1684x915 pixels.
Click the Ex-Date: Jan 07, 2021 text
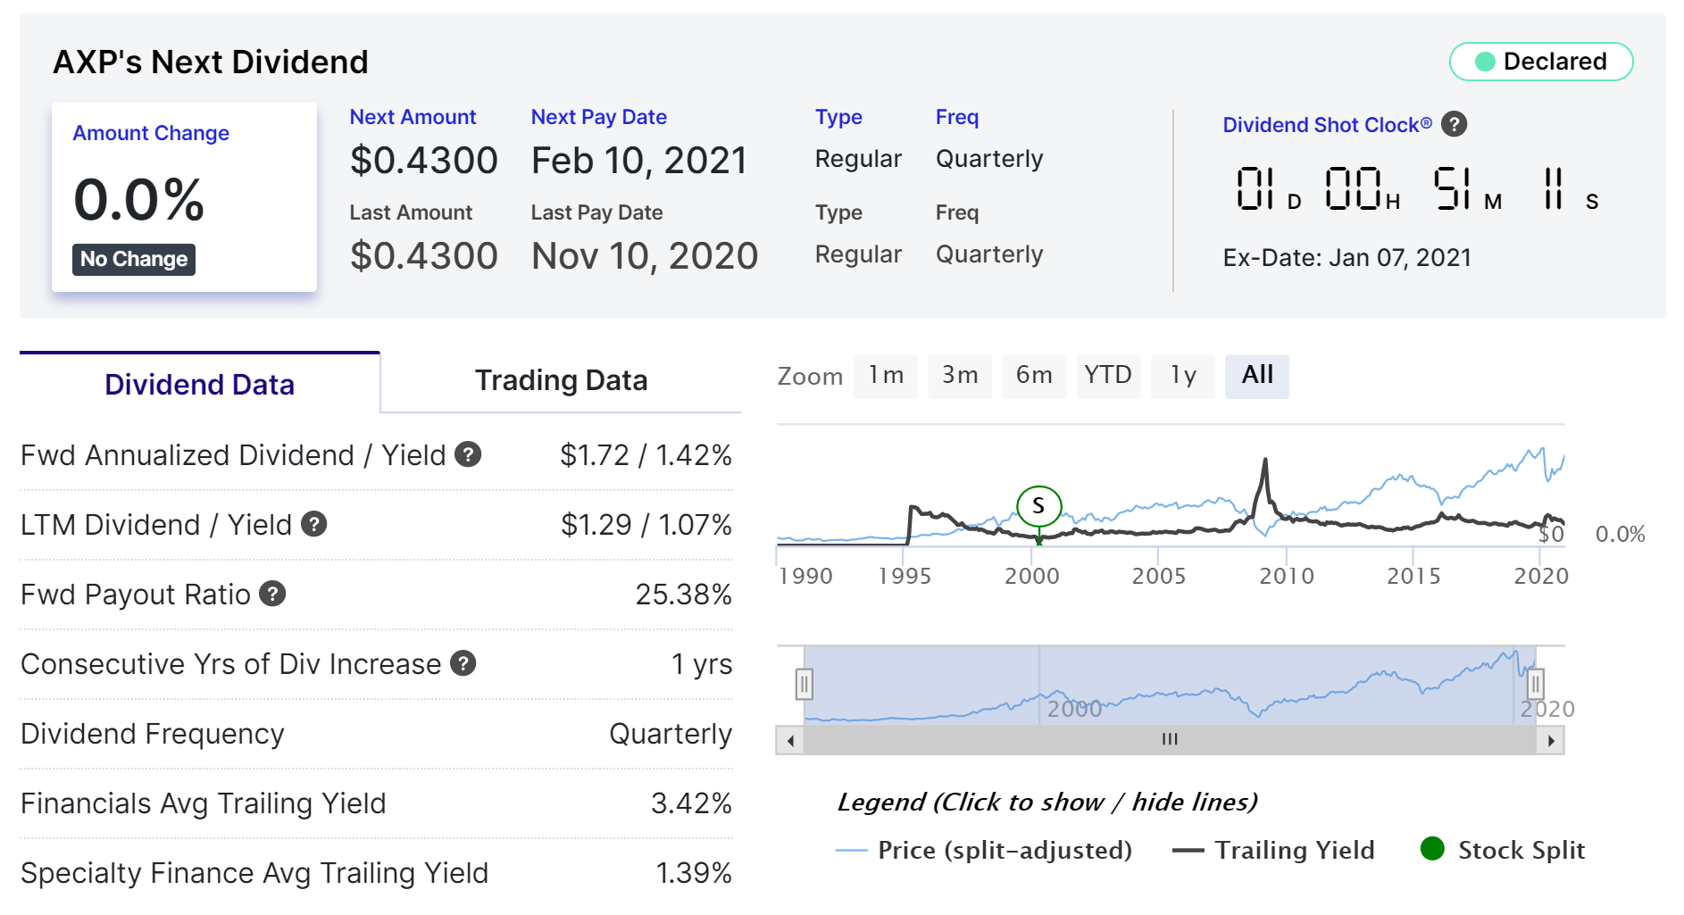coord(1346,258)
